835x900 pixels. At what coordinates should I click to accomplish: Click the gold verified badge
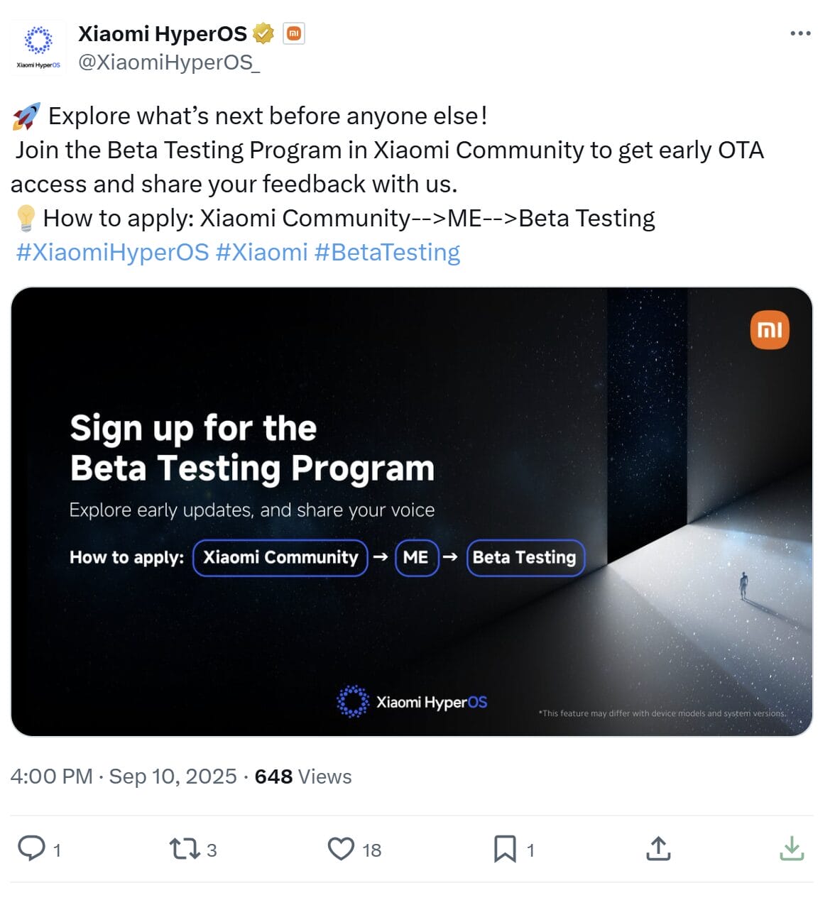pos(263,33)
